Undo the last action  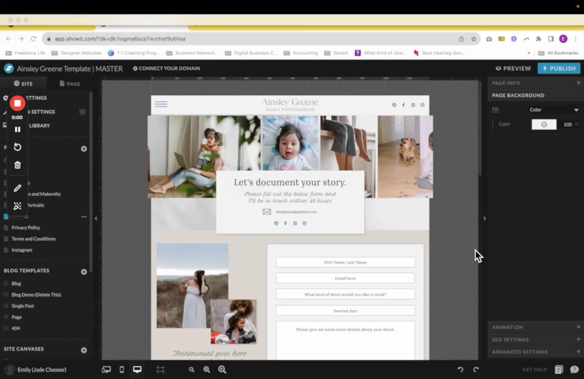coord(460,370)
